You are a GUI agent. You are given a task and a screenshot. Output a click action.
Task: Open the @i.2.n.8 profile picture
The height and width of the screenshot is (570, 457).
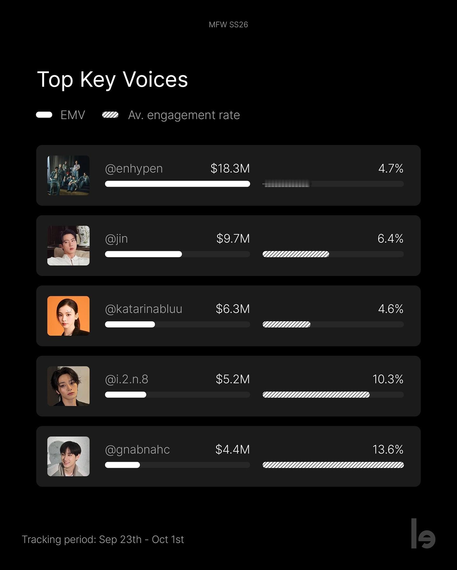click(x=68, y=386)
